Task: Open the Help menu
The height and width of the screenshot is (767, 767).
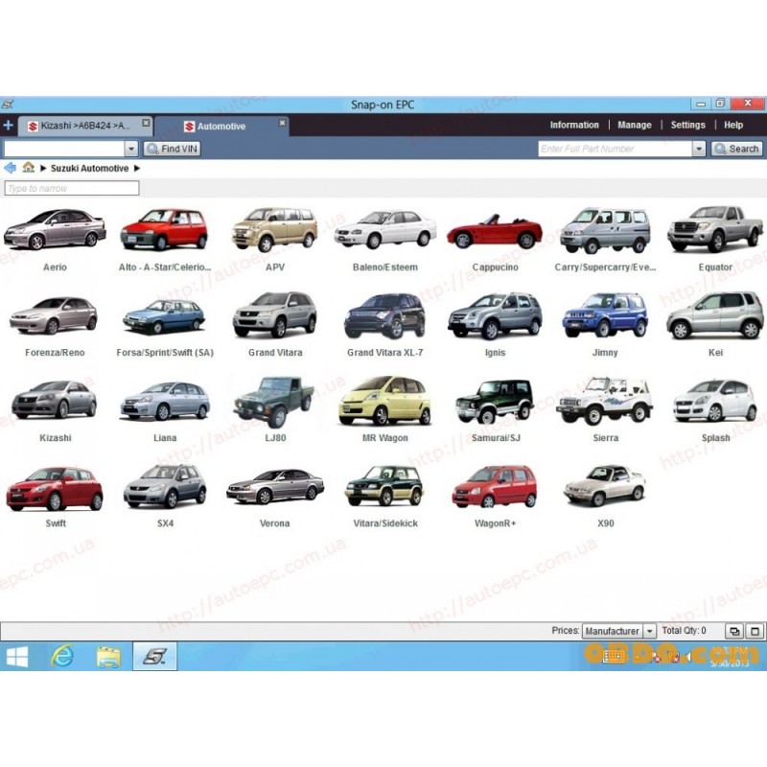Action: 733,126
